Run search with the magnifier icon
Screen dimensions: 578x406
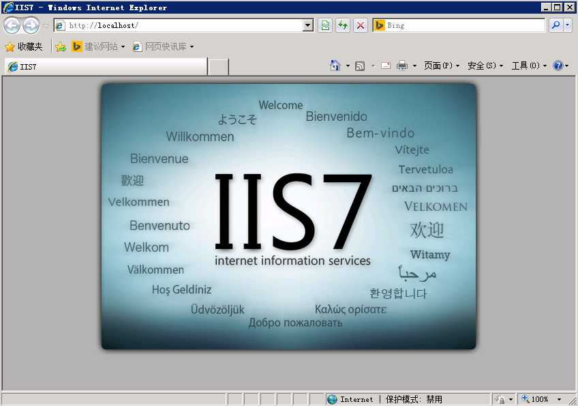point(555,25)
